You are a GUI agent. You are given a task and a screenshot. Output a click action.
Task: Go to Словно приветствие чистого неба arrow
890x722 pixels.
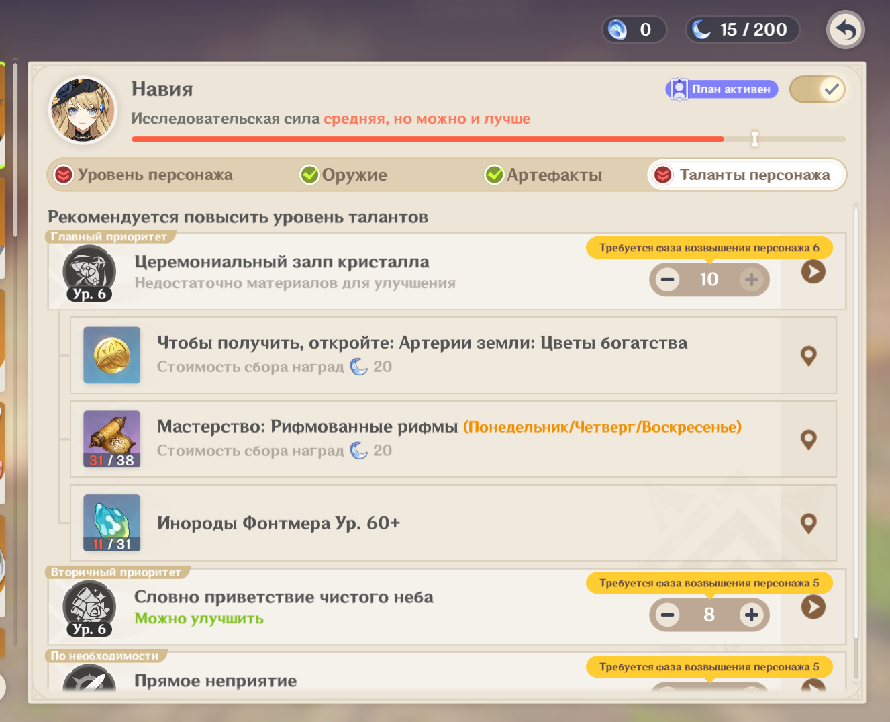pos(813,607)
